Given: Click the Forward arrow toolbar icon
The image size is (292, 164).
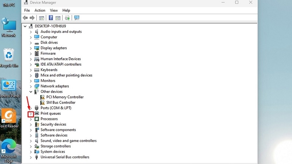Looking at the screenshot, I should pos(32,18).
